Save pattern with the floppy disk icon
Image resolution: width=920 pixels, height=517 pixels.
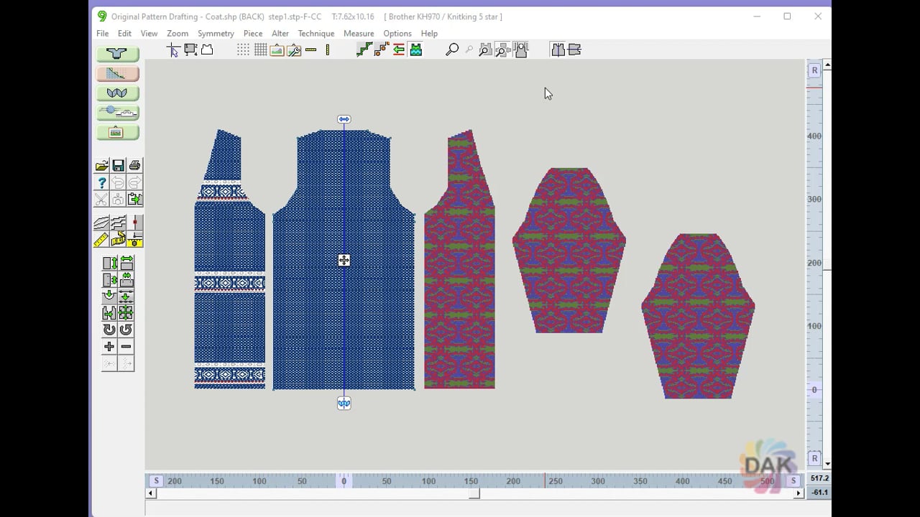point(118,166)
